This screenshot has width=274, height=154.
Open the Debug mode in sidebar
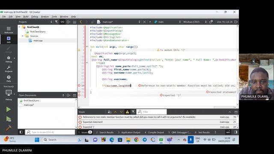[9, 59]
